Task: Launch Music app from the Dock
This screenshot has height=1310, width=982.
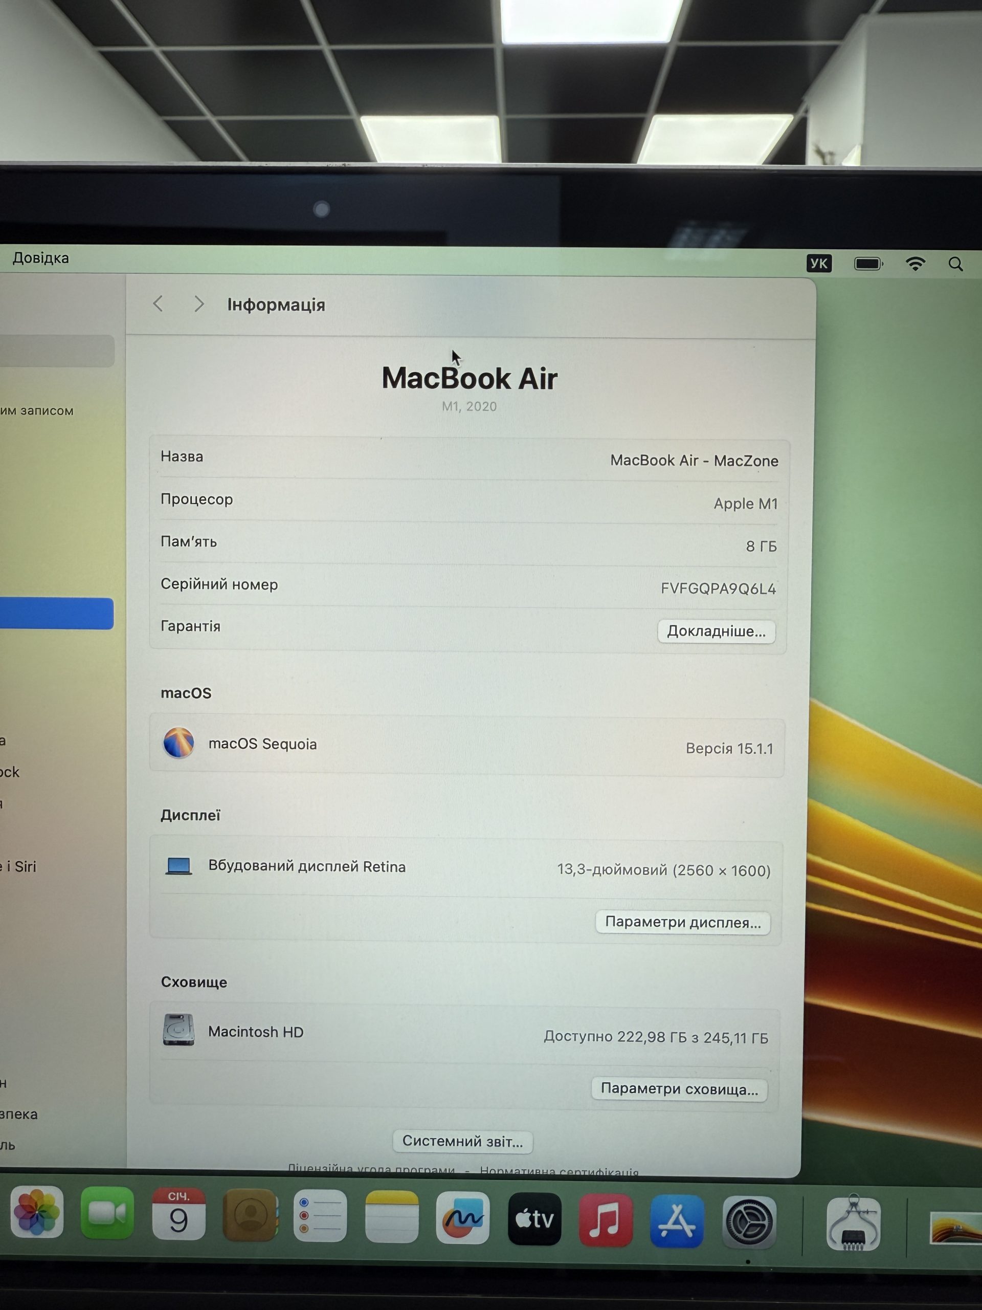Action: point(606,1220)
